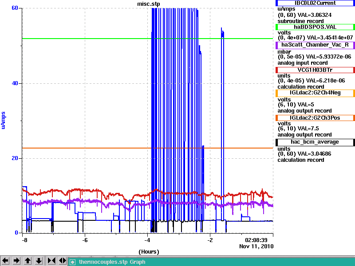The height and width of the screenshot is (266, 355).
Task: Select the IGLdac2:G2Ch4Neg legend entry
Action: click(x=315, y=93)
